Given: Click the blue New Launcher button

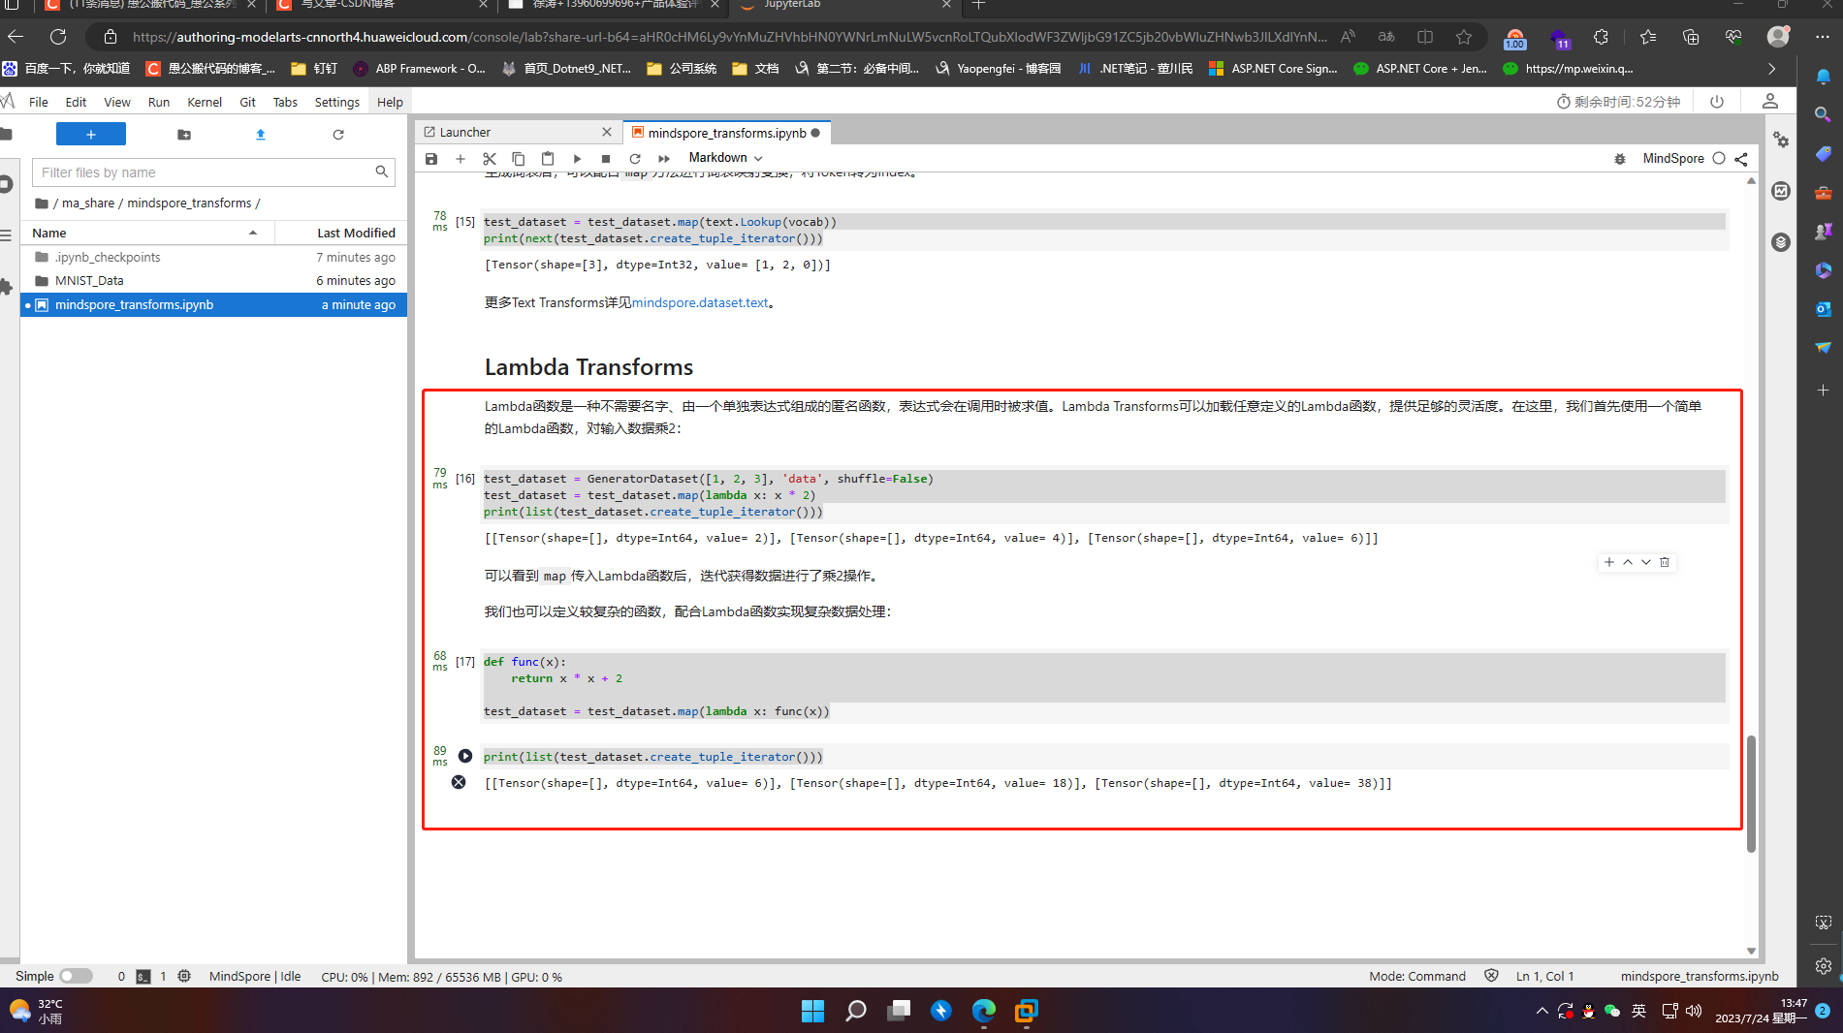Looking at the screenshot, I should (91, 134).
